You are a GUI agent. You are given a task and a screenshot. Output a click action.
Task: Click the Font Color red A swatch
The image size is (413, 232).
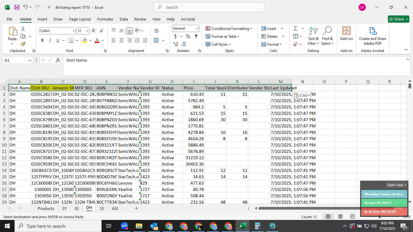point(97,40)
